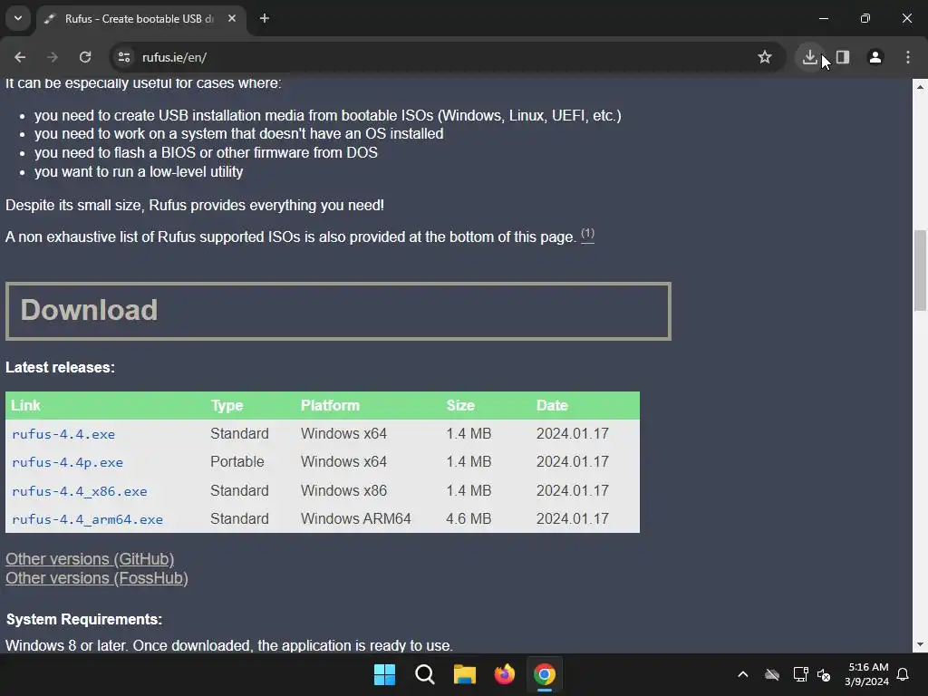Open the tab search dropdown arrow
The width and height of the screenshot is (928, 696).
[18, 18]
